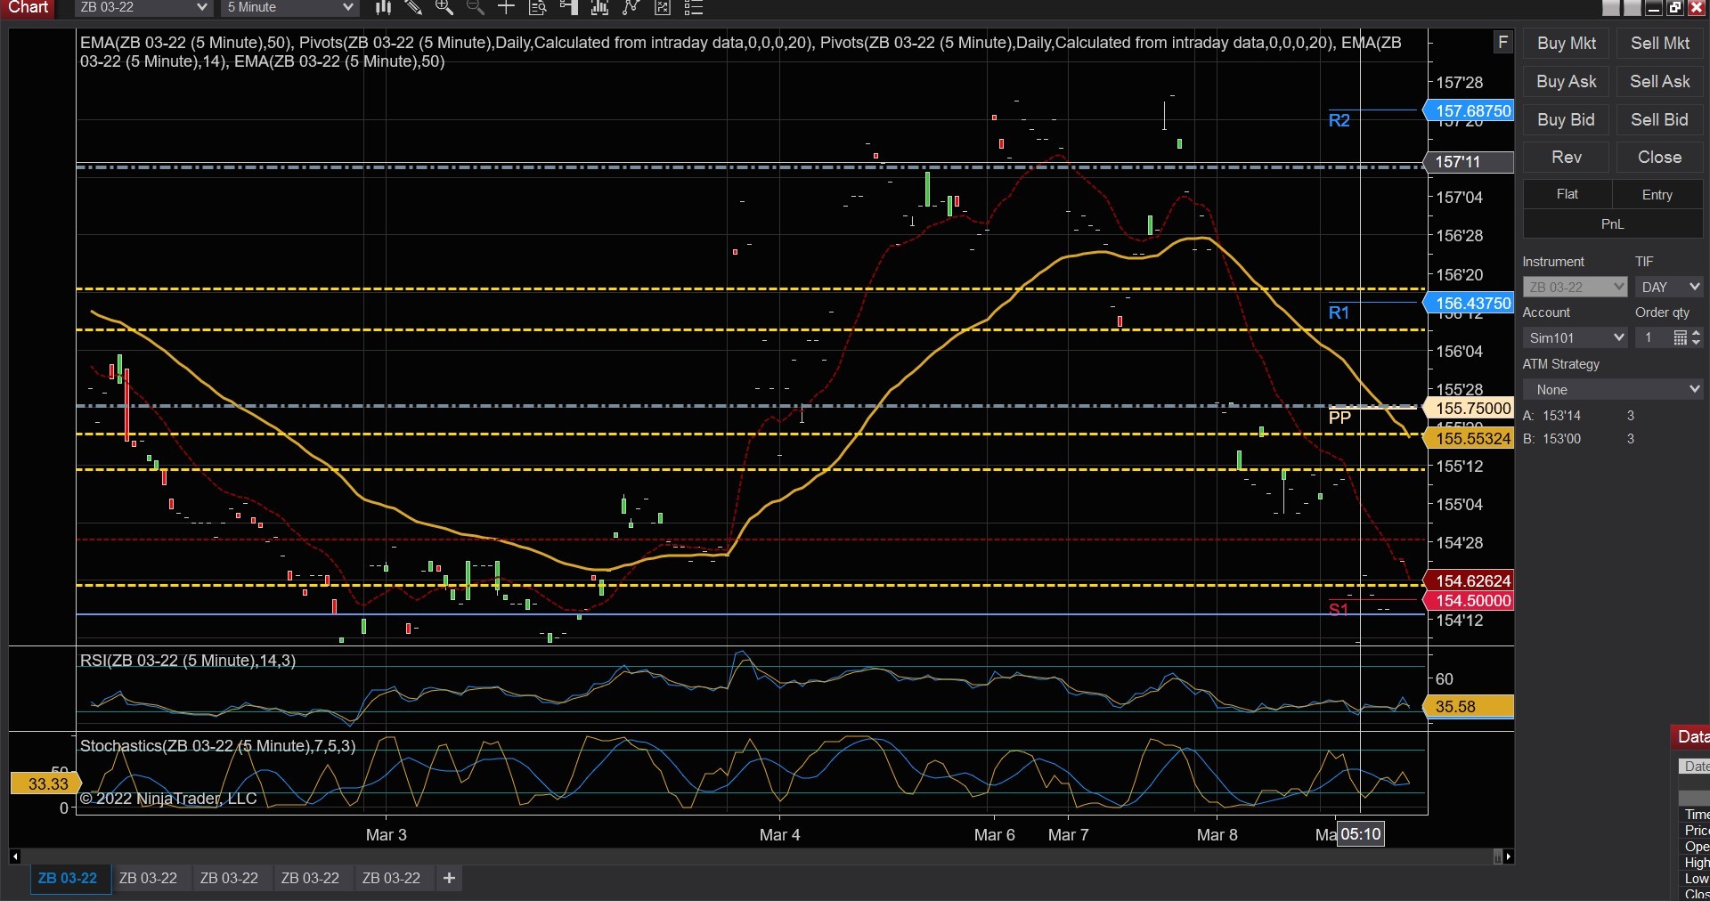Click the Buy Mkt button
This screenshot has height=901, width=1710.
(1567, 44)
